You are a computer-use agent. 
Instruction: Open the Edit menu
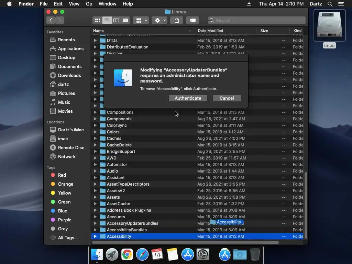pos(58,4)
